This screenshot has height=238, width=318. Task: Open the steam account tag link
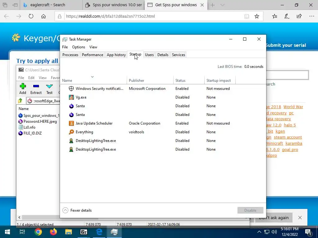click(288, 137)
